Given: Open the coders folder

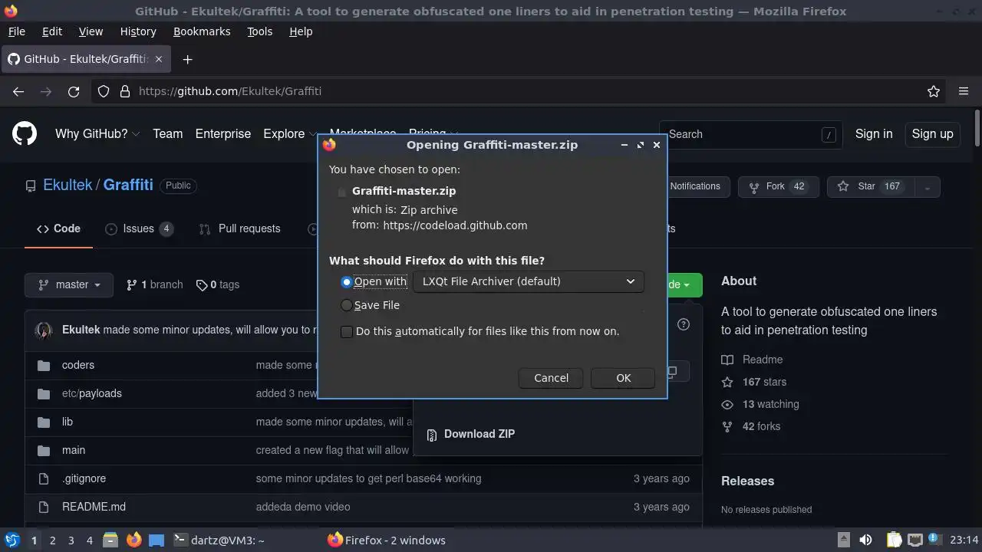Looking at the screenshot, I should click(x=78, y=365).
